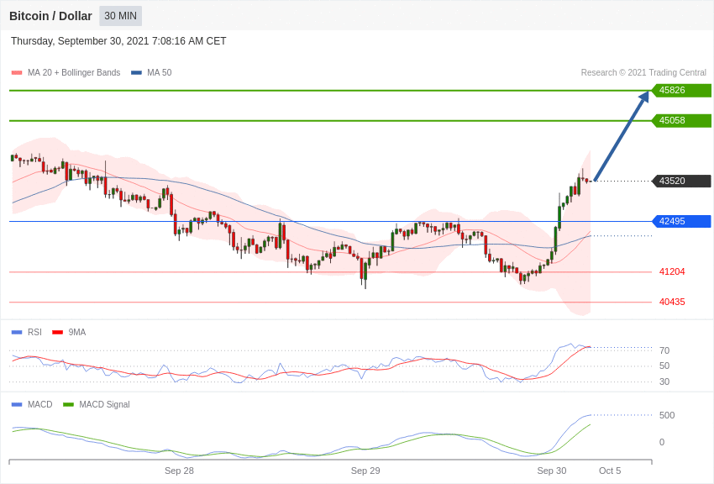Click the current price 43520 label
This screenshot has width=714, height=484.
(x=682, y=181)
